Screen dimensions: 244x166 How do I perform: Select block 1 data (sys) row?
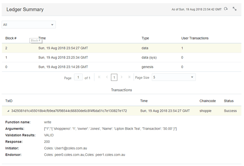(121, 57)
